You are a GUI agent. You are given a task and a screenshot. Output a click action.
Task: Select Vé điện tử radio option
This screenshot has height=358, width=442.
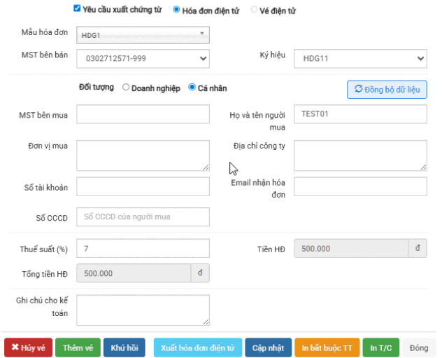[253, 10]
